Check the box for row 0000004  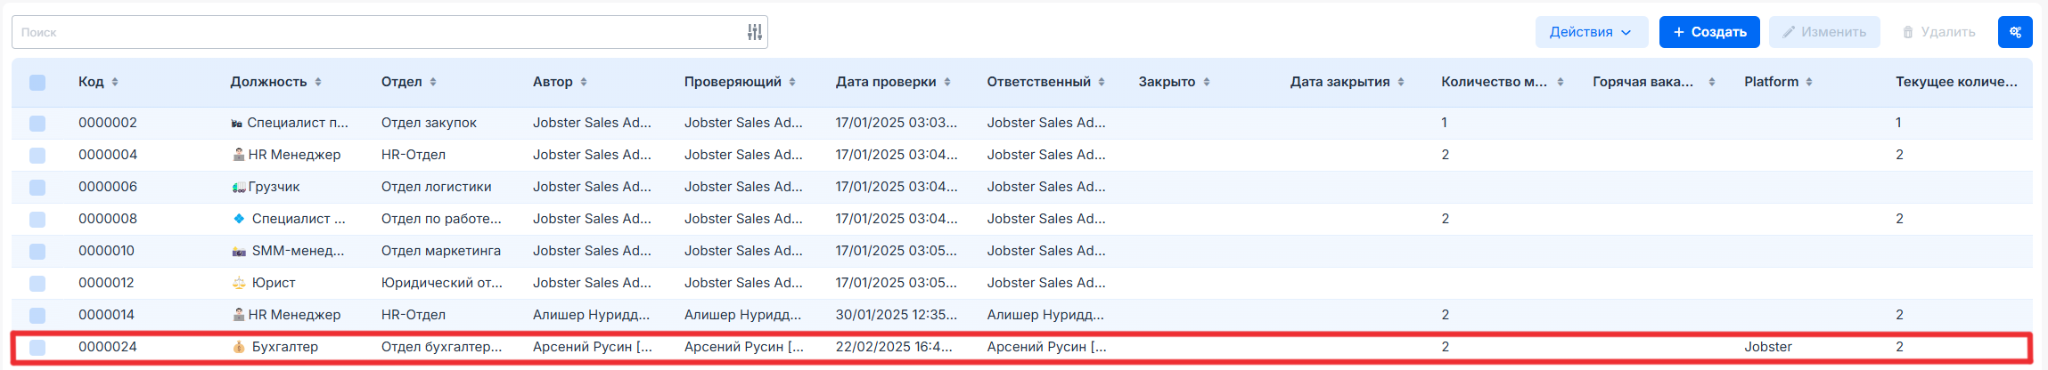tap(37, 156)
